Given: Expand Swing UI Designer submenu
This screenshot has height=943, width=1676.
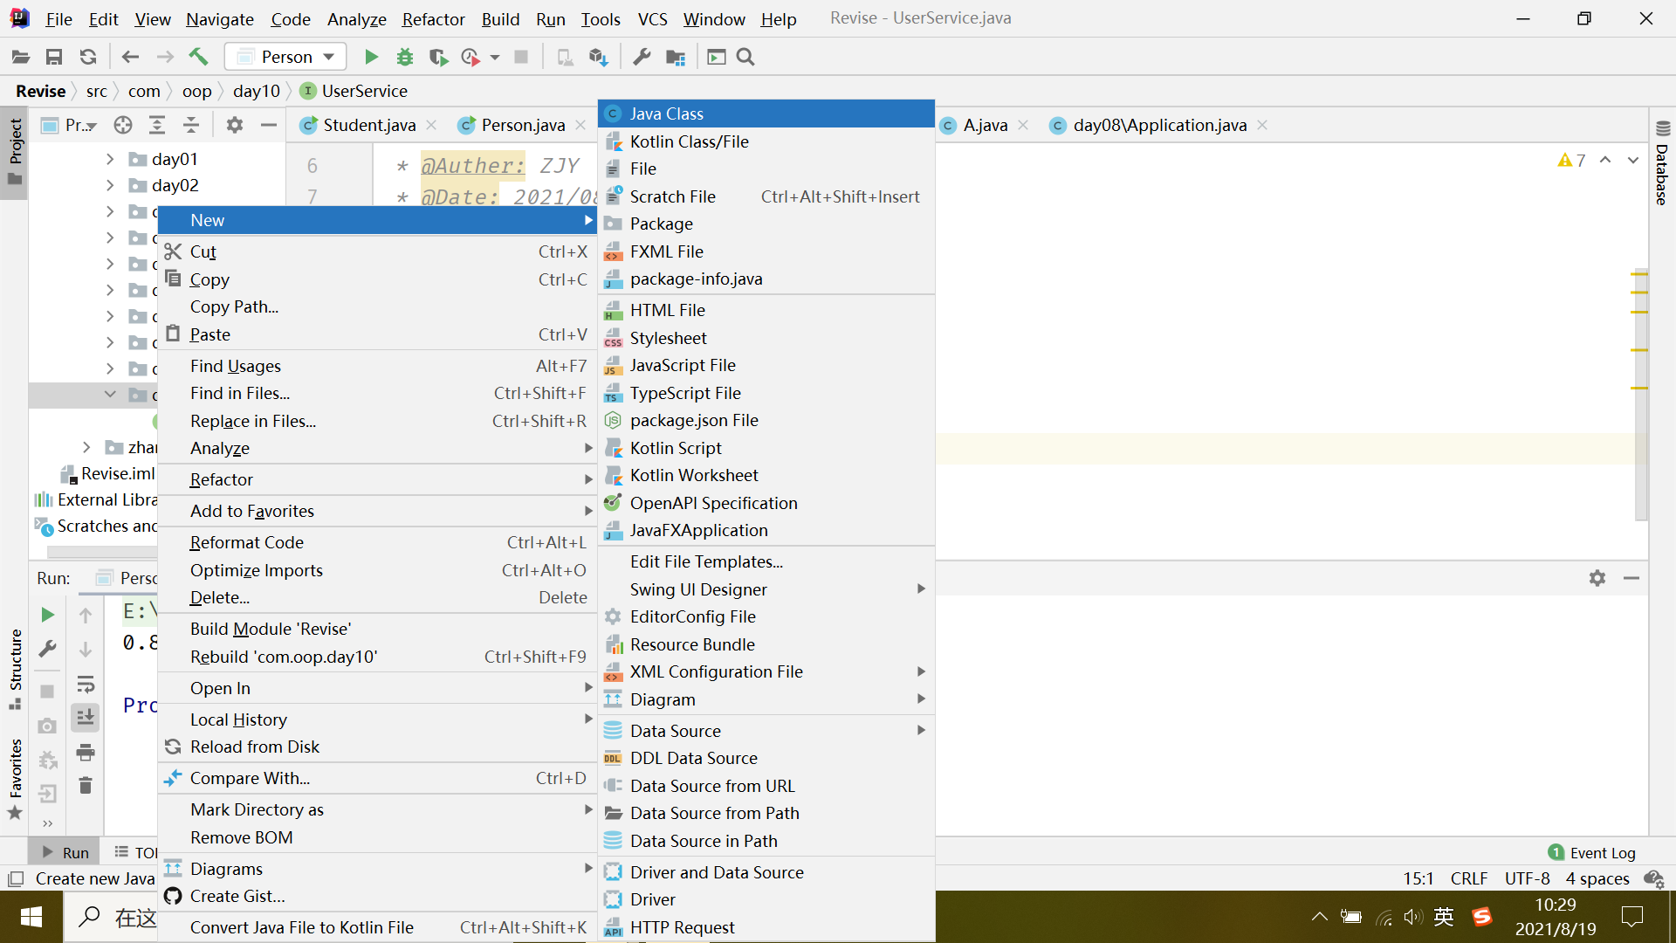Looking at the screenshot, I should (766, 589).
